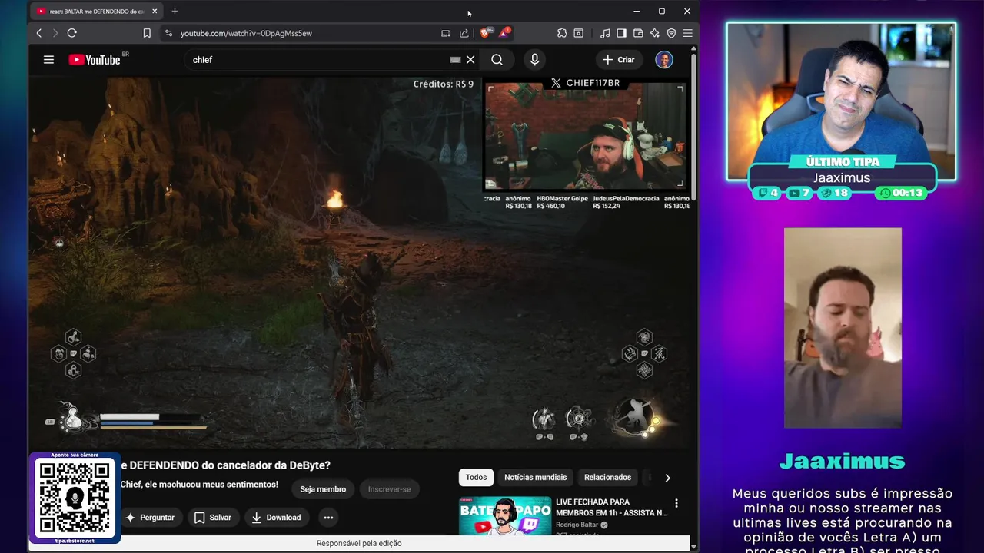
Task: Click the 'Jaaximus' name in the tip banner
Action: tap(842, 178)
